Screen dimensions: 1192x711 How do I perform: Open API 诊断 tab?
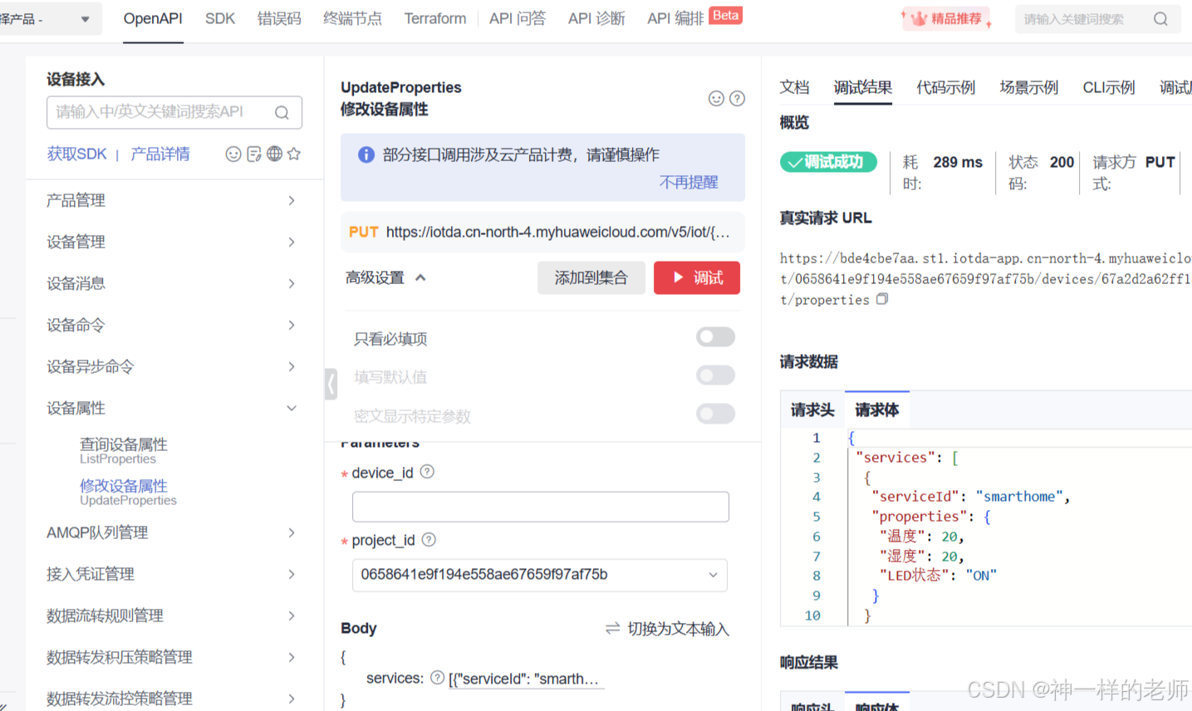tap(596, 18)
